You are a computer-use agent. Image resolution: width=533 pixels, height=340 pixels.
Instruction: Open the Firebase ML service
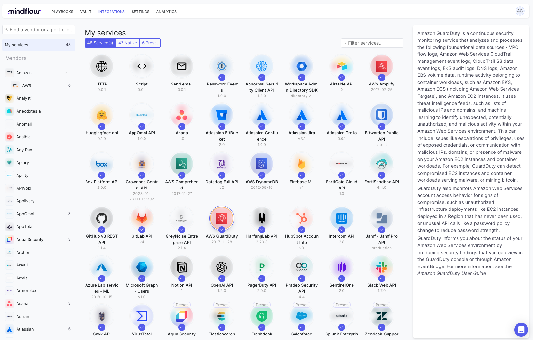coord(302,164)
